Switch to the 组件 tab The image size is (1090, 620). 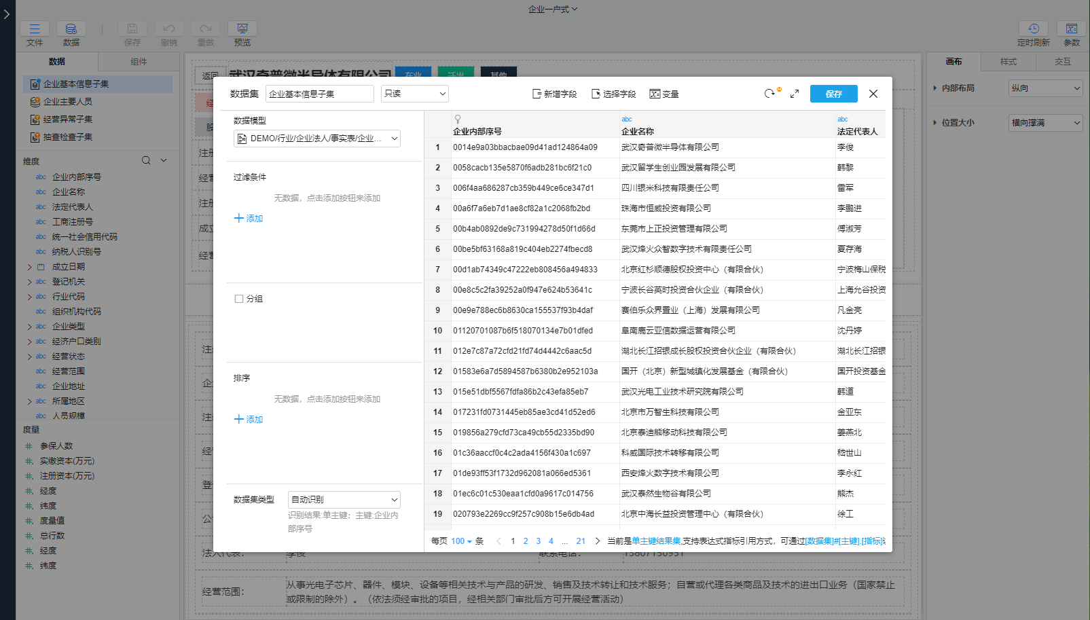(x=139, y=62)
